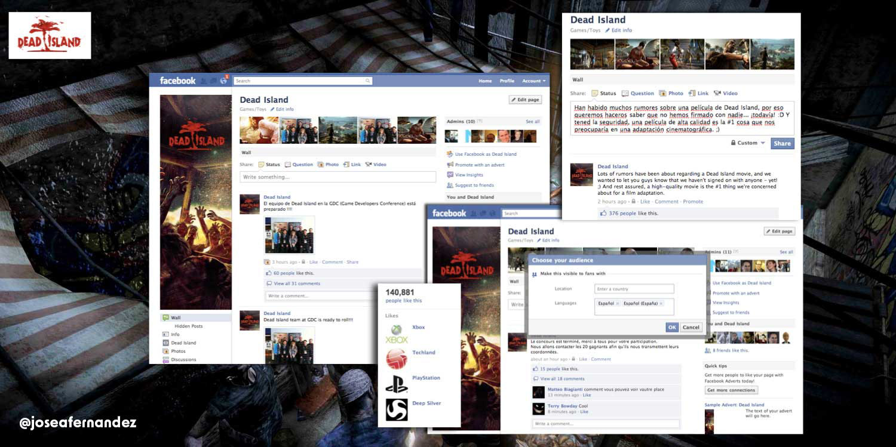896x447 pixels.
Task: Click the PlayStation logo in Likes box
Action: (x=397, y=384)
